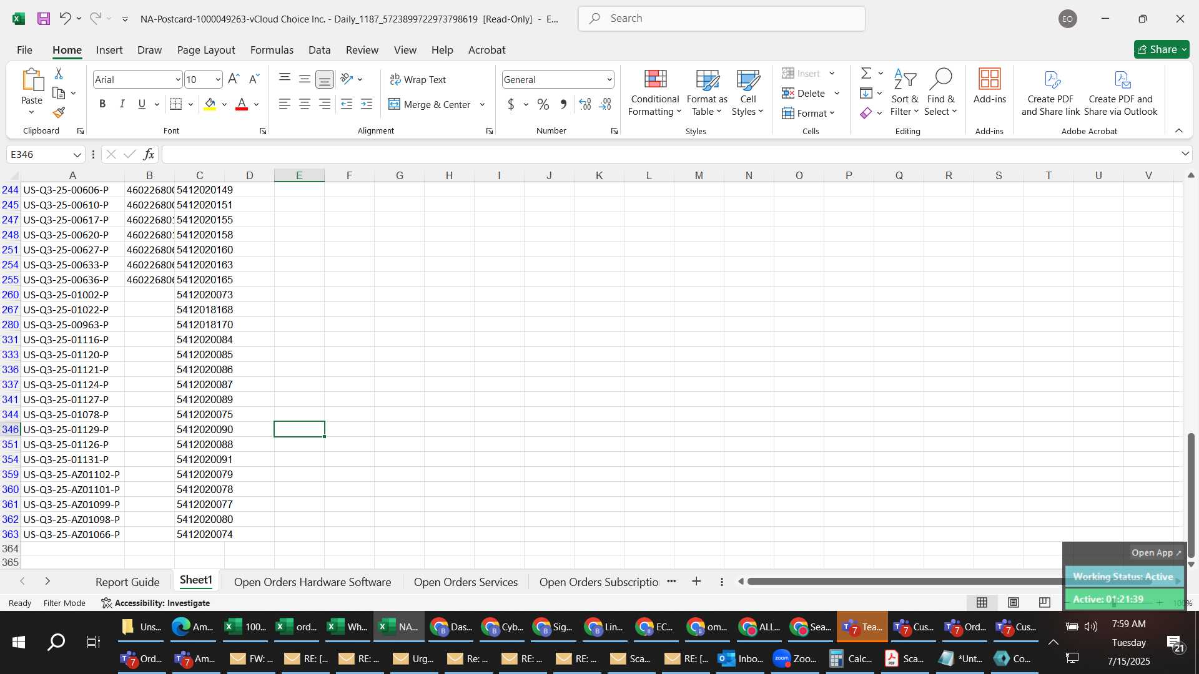
Task: Toggle Bottom Align vertical alignment
Action: click(x=325, y=79)
